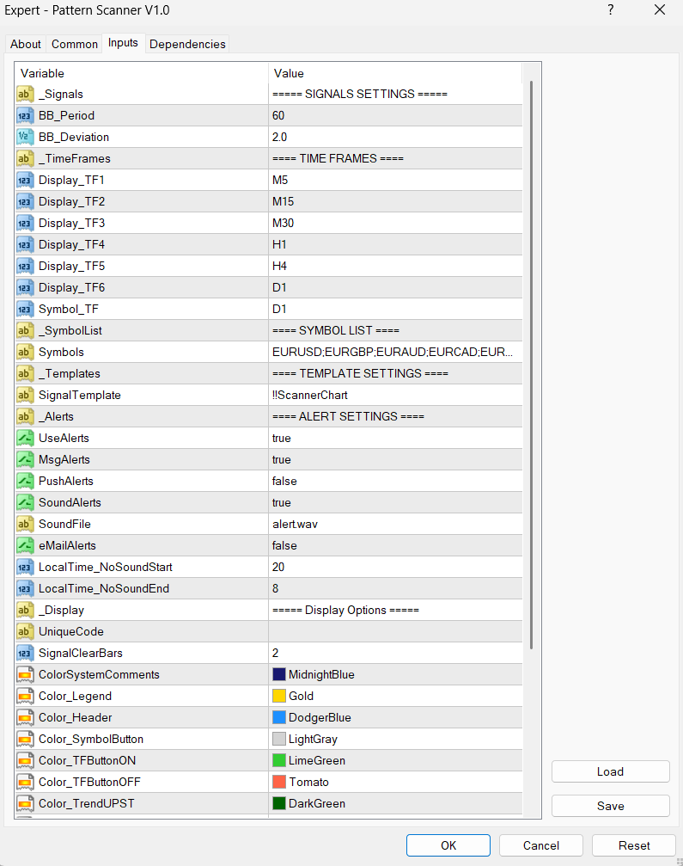
Task: Click the Symbols value field with EURUSD
Action: click(393, 352)
